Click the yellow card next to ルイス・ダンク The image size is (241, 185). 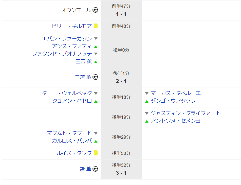point(96,153)
